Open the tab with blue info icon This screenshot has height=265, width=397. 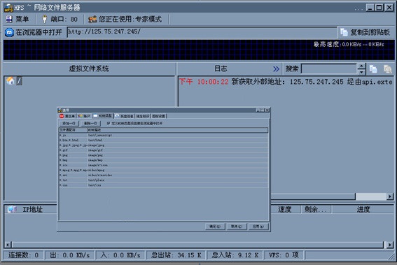(125, 116)
